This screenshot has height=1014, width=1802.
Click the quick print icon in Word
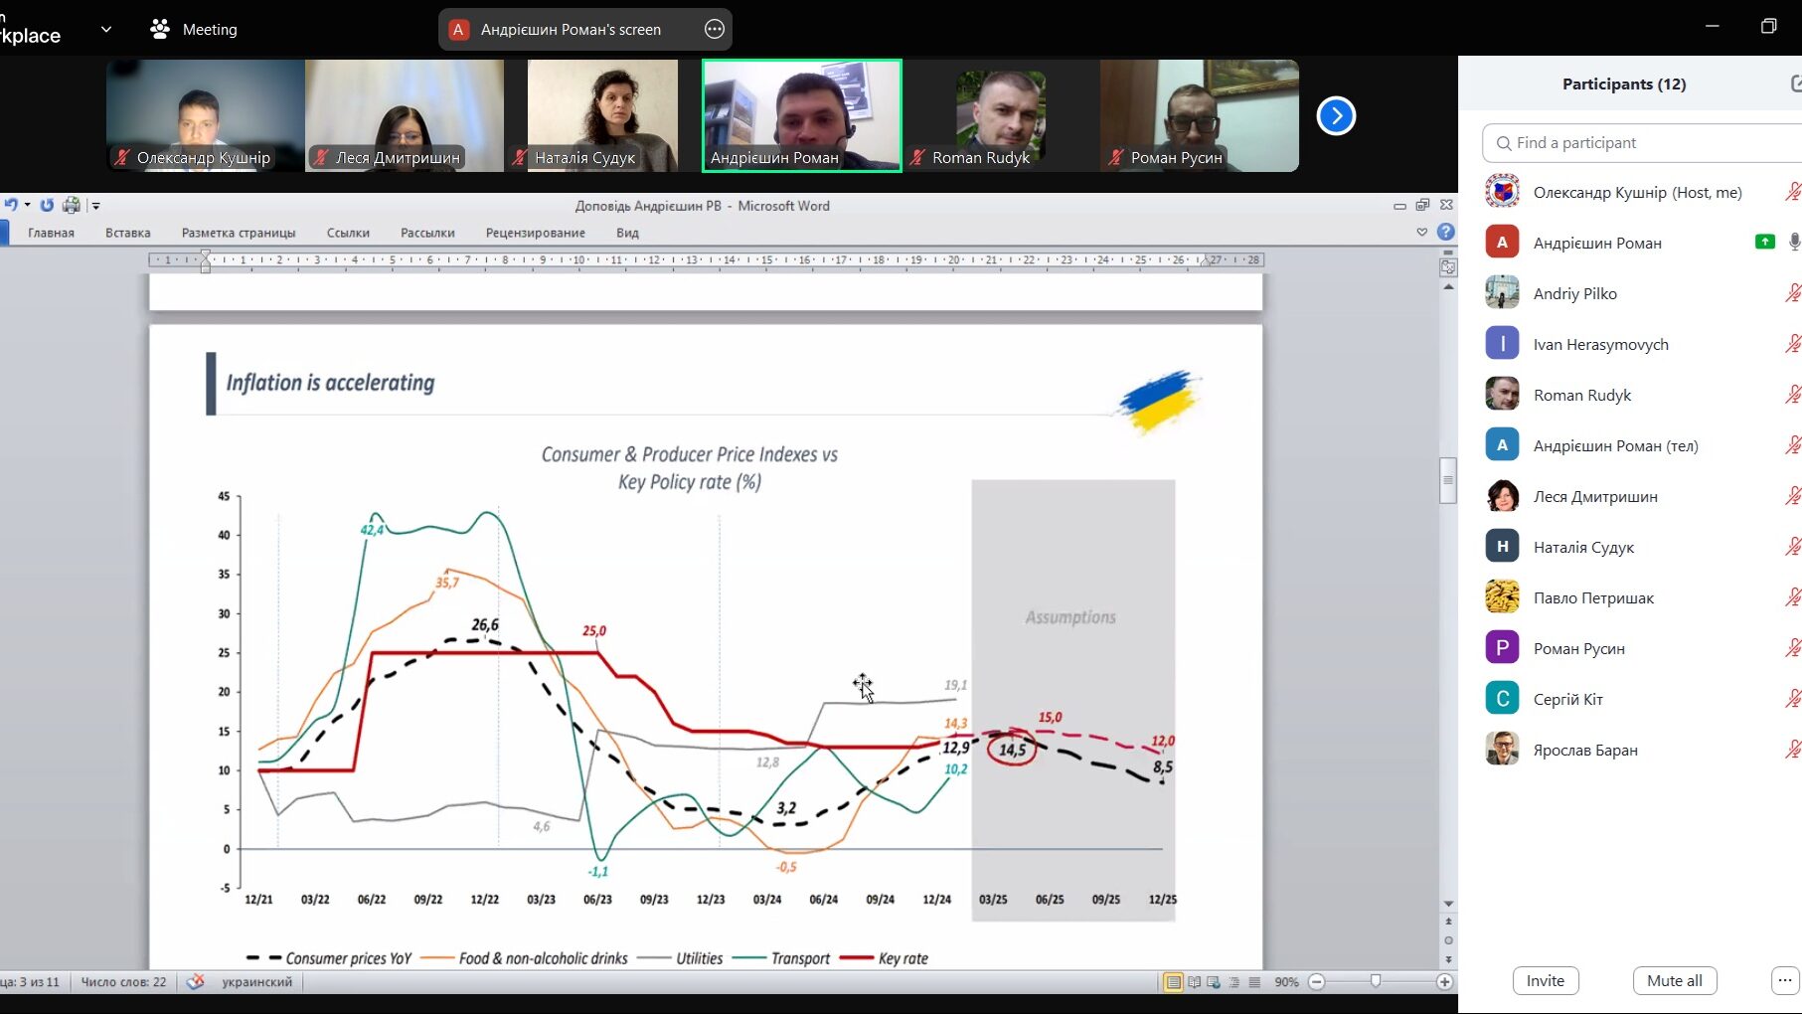(x=71, y=205)
